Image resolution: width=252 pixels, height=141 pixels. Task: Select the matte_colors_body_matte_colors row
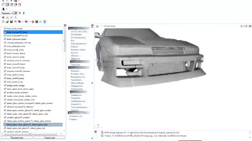click(x=33, y=96)
